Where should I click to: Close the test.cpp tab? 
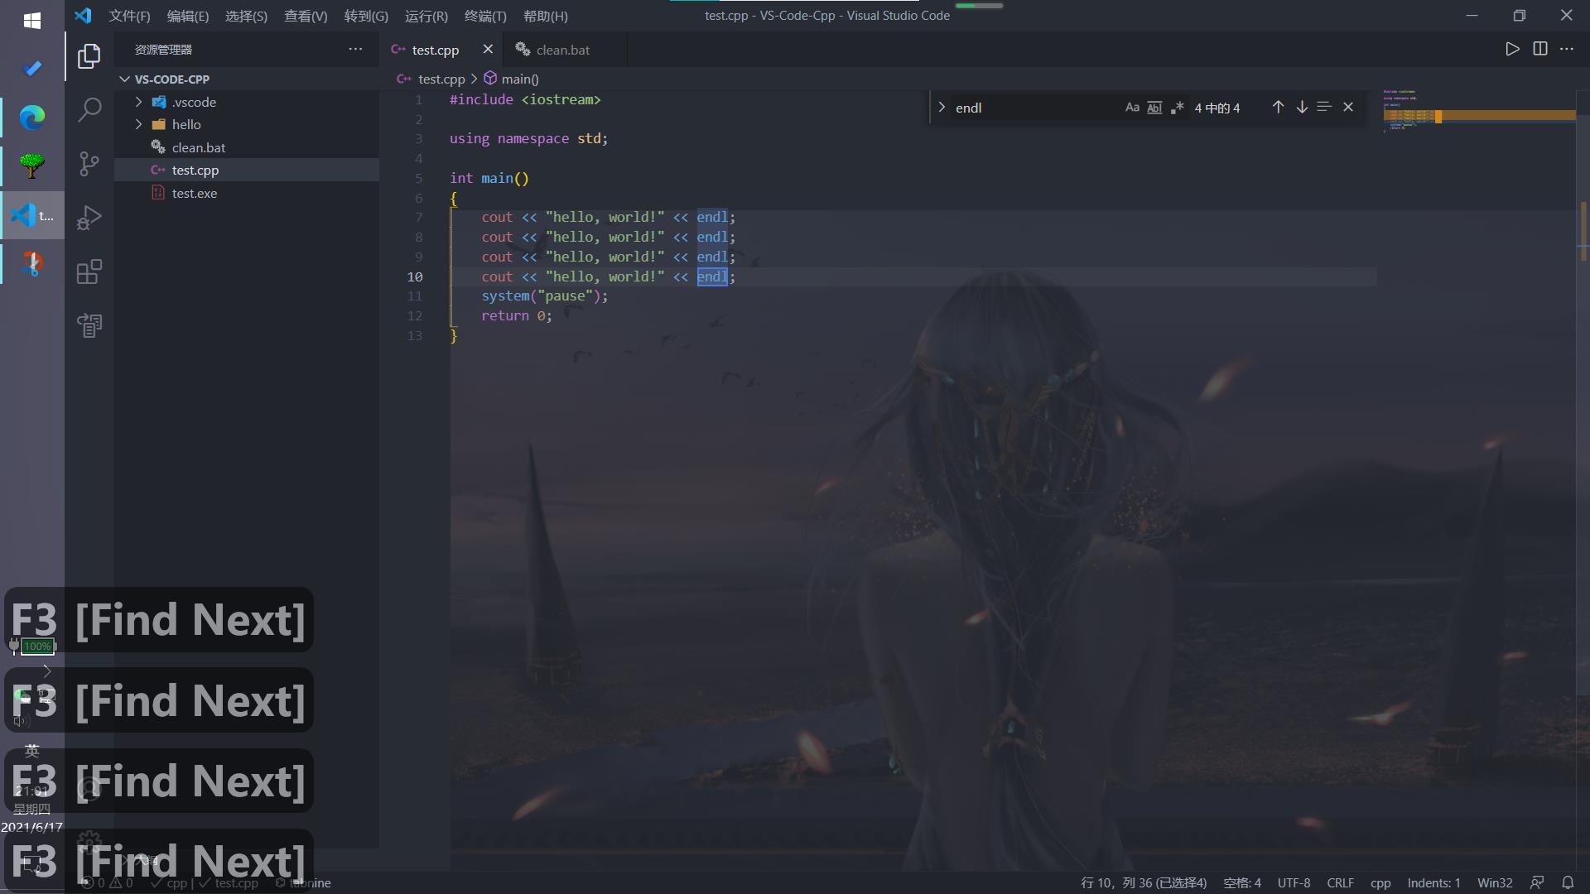coord(488,50)
